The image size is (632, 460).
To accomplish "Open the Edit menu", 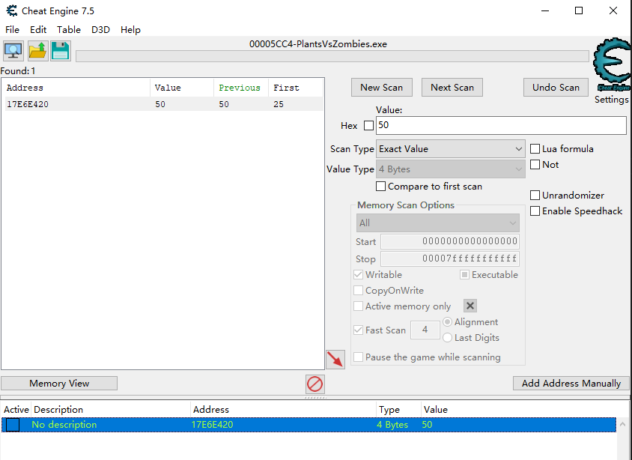I will (x=38, y=30).
